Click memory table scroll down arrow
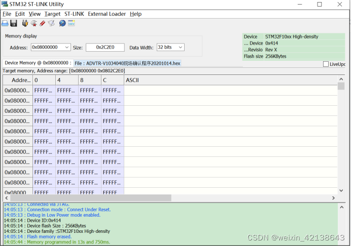This screenshot has height=246, width=352. (341, 191)
